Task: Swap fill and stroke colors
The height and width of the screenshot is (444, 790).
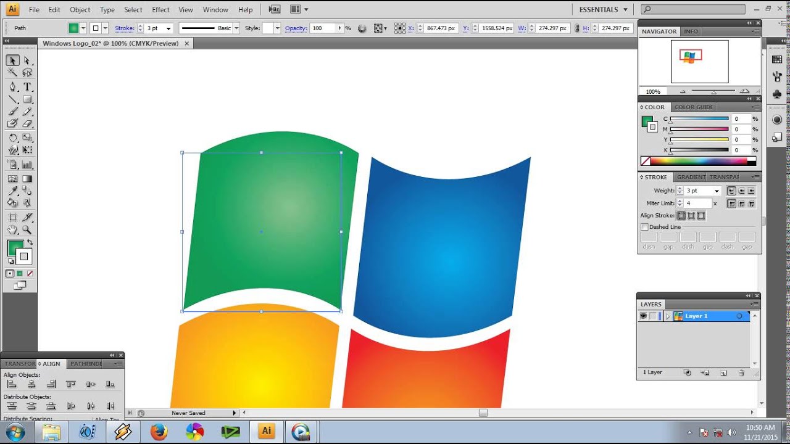Action: 29,242
